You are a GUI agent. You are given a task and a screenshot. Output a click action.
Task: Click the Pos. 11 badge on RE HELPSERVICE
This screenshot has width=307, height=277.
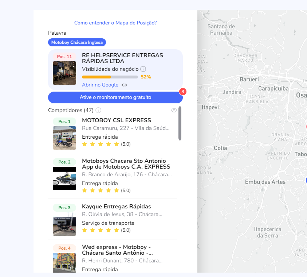64,57
